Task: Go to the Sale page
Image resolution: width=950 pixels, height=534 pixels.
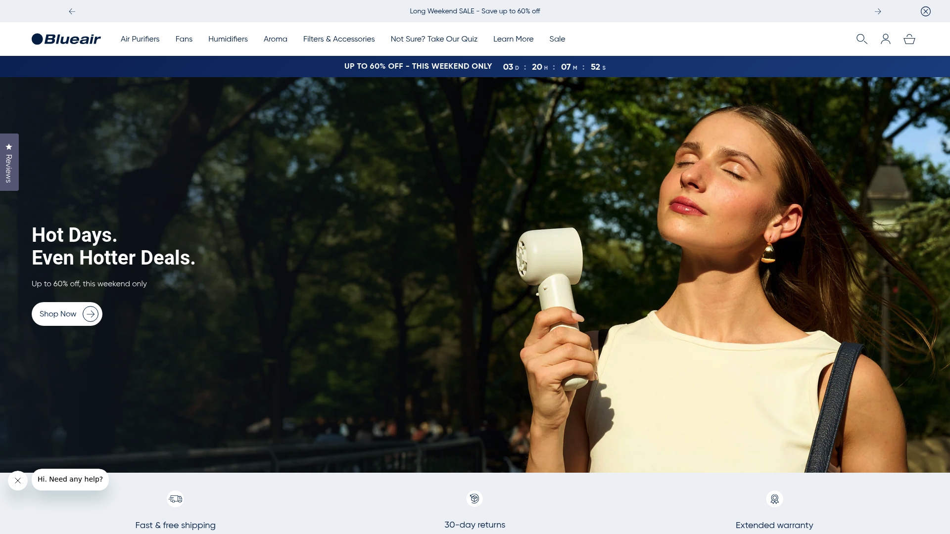Action: pos(557,39)
